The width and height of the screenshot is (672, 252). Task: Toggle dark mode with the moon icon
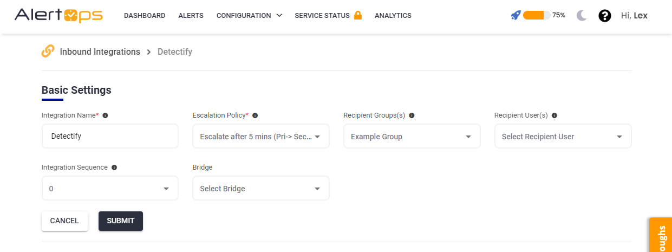click(x=582, y=16)
